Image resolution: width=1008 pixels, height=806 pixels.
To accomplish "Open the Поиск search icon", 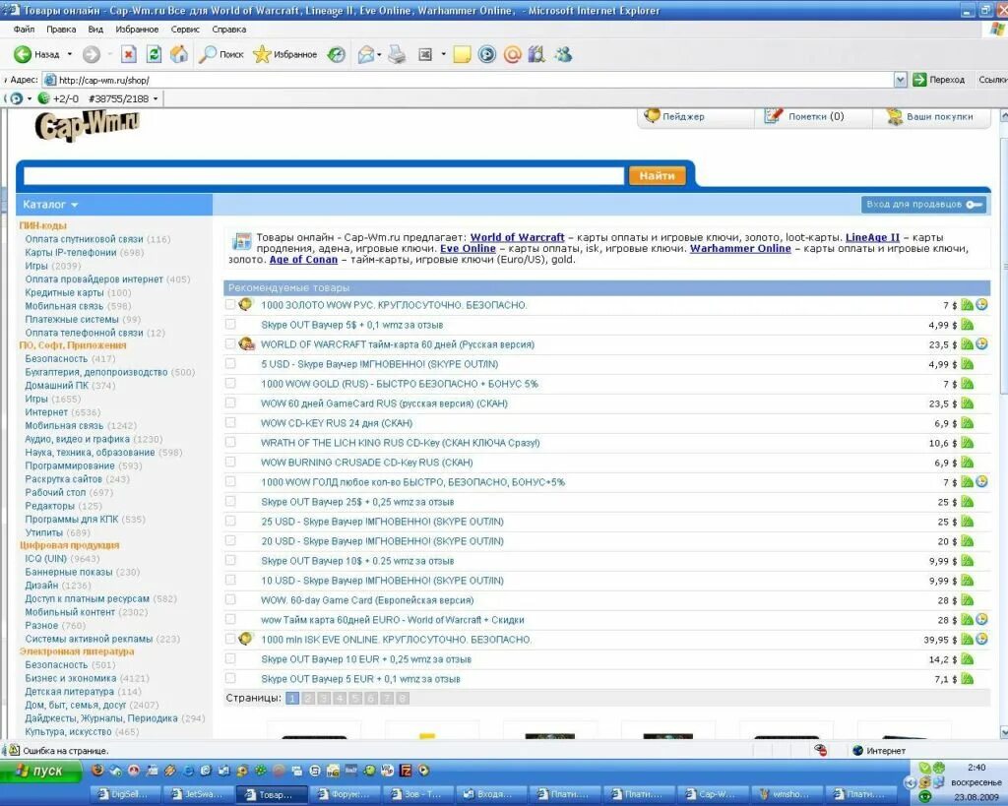I will point(207,55).
